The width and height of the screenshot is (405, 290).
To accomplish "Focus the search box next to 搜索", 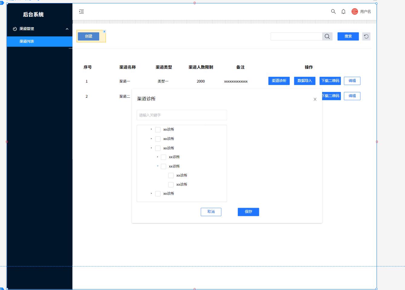I will 296,36.
